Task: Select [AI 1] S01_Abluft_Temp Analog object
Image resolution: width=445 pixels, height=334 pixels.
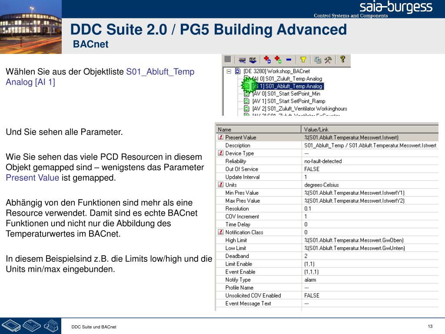Action: 288,86
